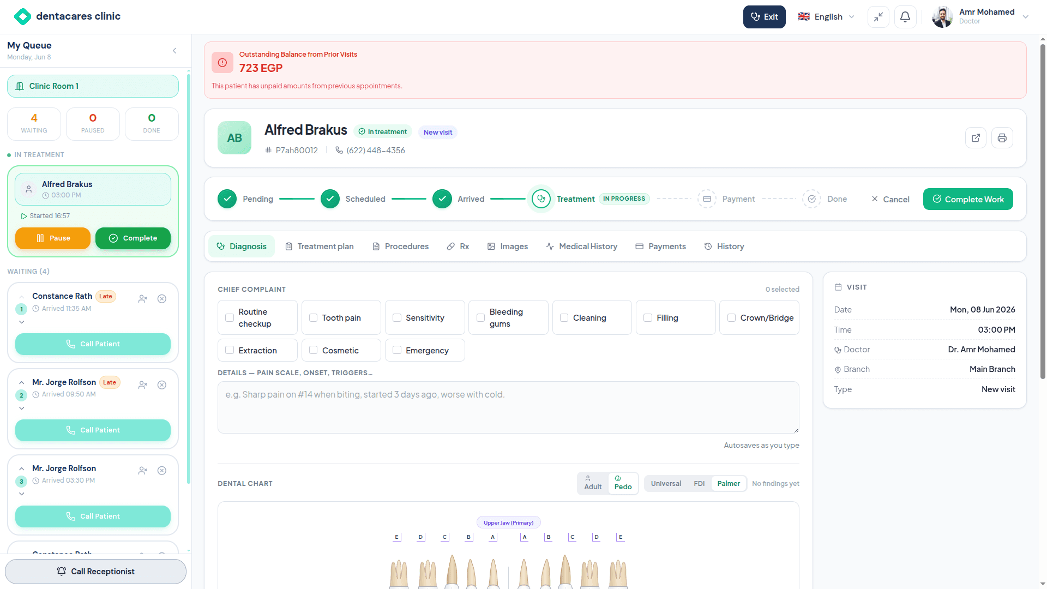Image resolution: width=1047 pixels, height=589 pixels.
Task: Click the phone icon beside patient number
Action: [339, 150]
